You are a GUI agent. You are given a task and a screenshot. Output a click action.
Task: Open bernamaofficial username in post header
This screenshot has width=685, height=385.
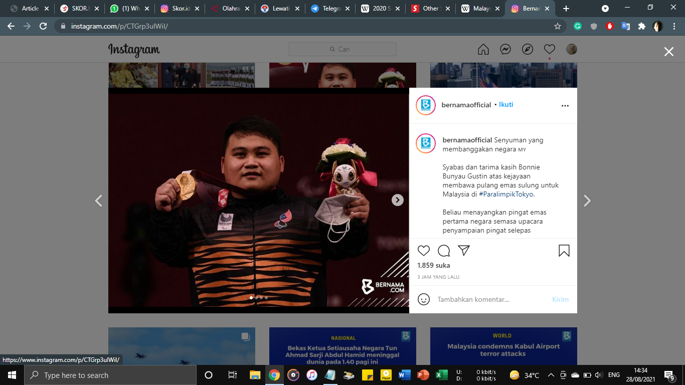(466, 105)
